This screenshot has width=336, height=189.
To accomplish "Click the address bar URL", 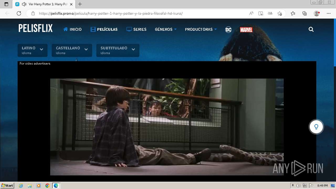I will coord(111,13).
